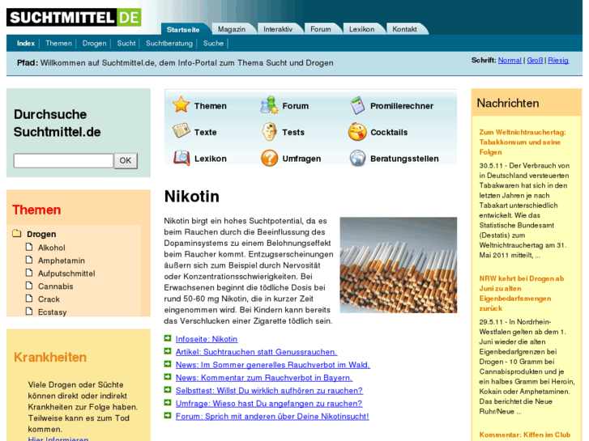Open News: Rauchverbot im Wald link

[x=273, y=365]
